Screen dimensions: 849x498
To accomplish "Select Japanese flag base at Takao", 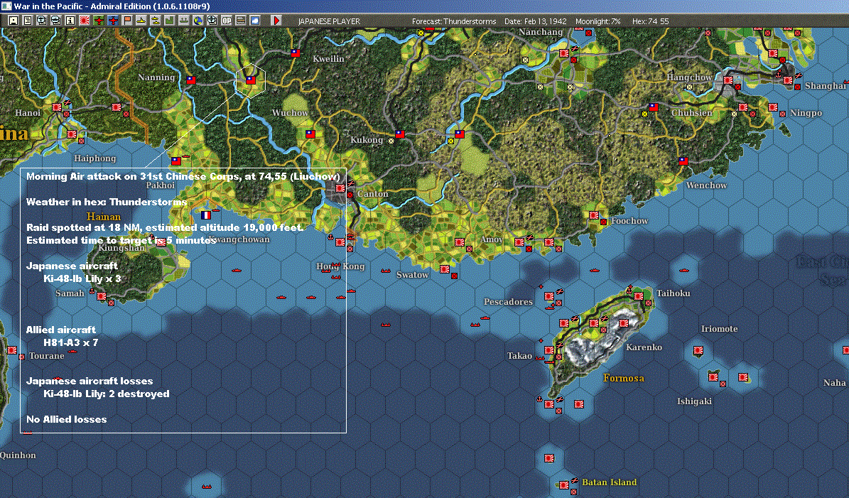I will point(549,350).
